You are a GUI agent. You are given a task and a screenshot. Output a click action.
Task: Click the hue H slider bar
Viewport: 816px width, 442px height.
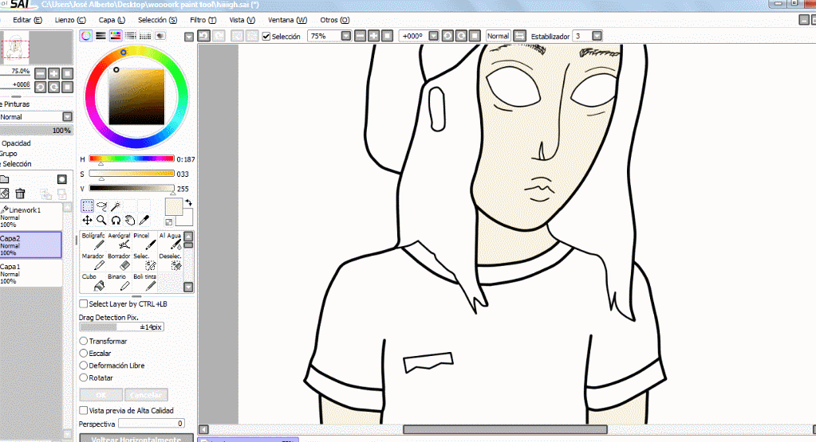tap(132, 158)
